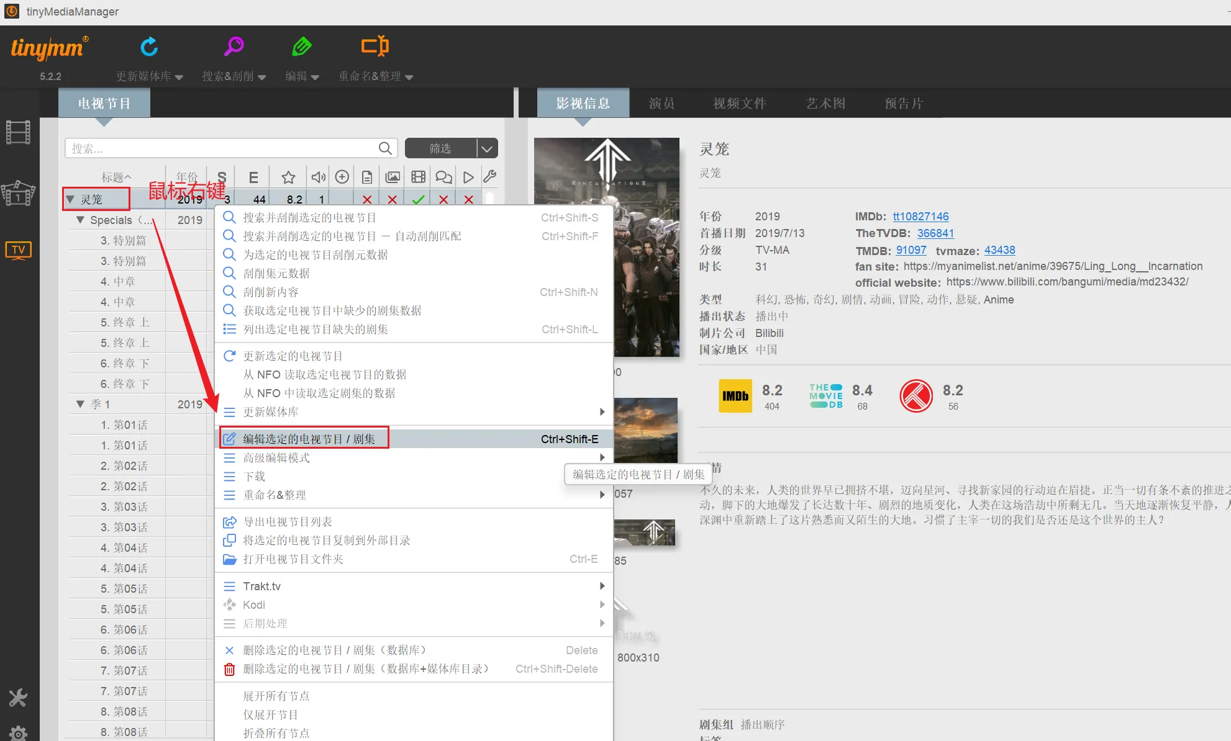The image size is (1231, 741).
Task: Collapse the 灵笼 show tree node
Action: tap(70, 199)
